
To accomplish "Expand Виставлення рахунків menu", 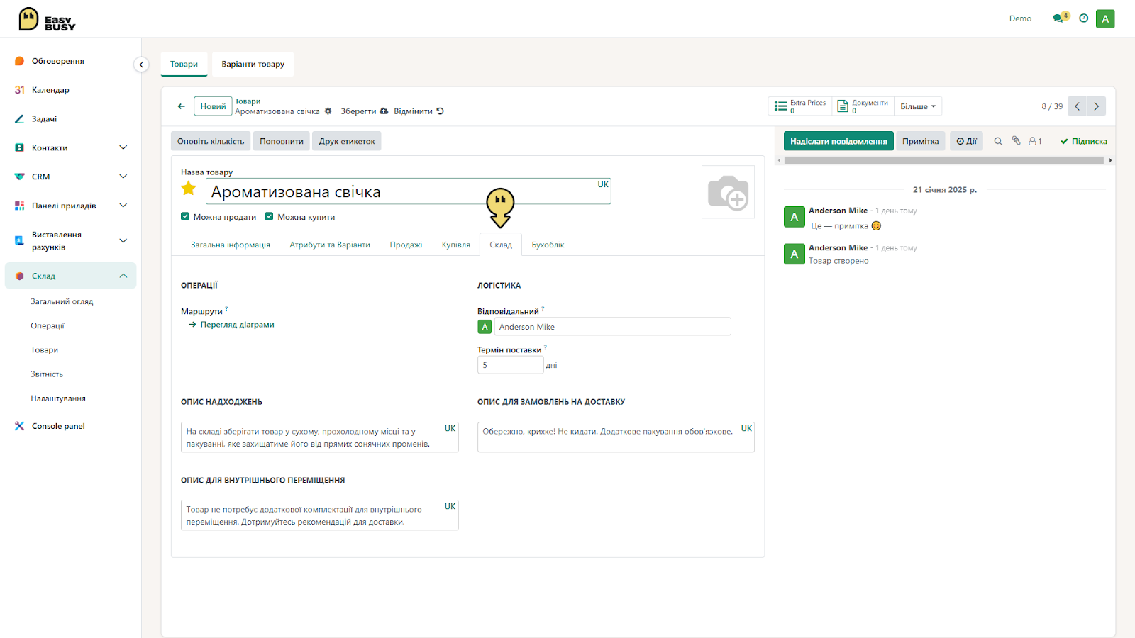I will click(x=123, y=240).
